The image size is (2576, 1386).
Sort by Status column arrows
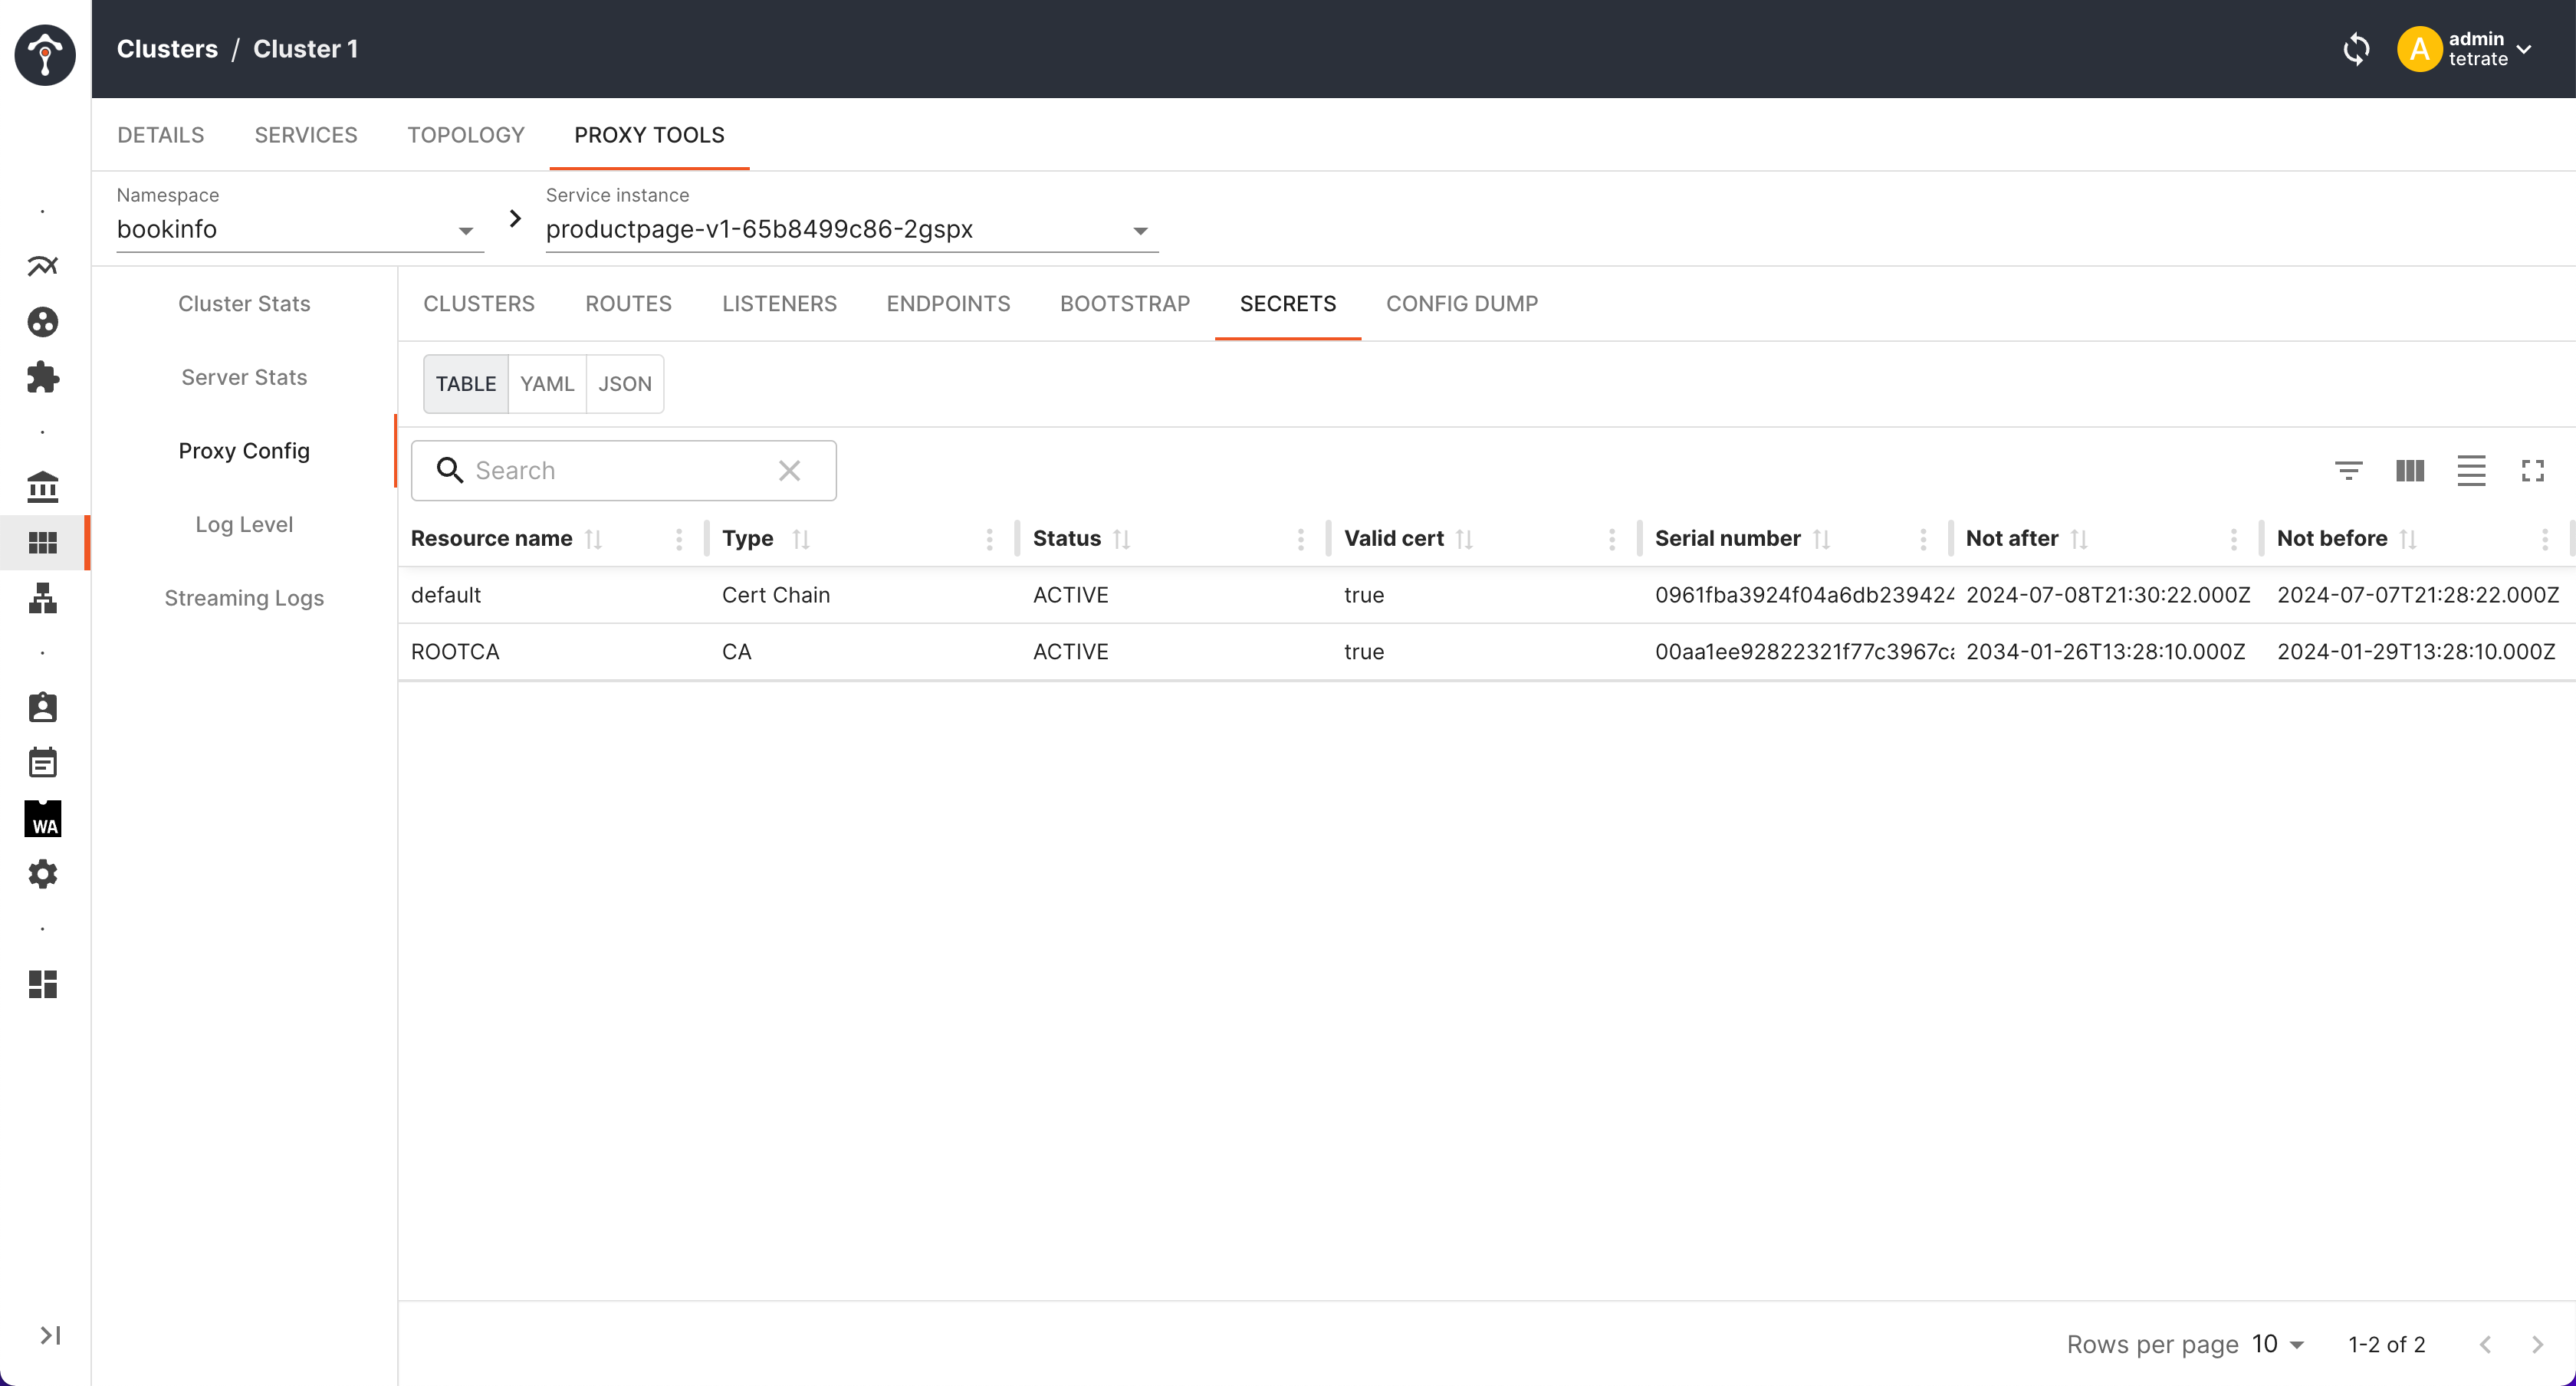tap(1122, 539)
